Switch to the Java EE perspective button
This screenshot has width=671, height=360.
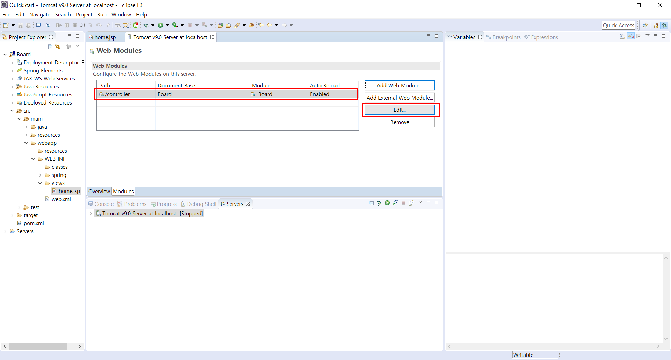(x=656, y=25)
